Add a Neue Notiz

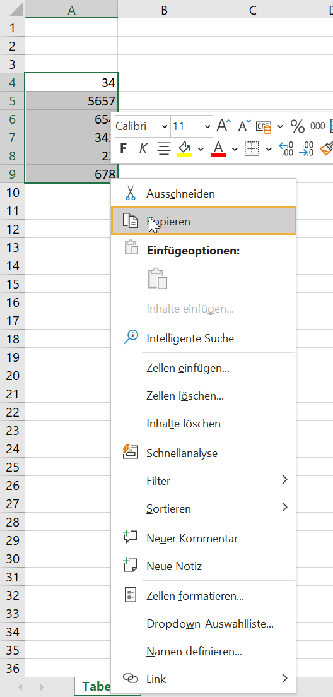pyautogui.click(x=203, y=566)
